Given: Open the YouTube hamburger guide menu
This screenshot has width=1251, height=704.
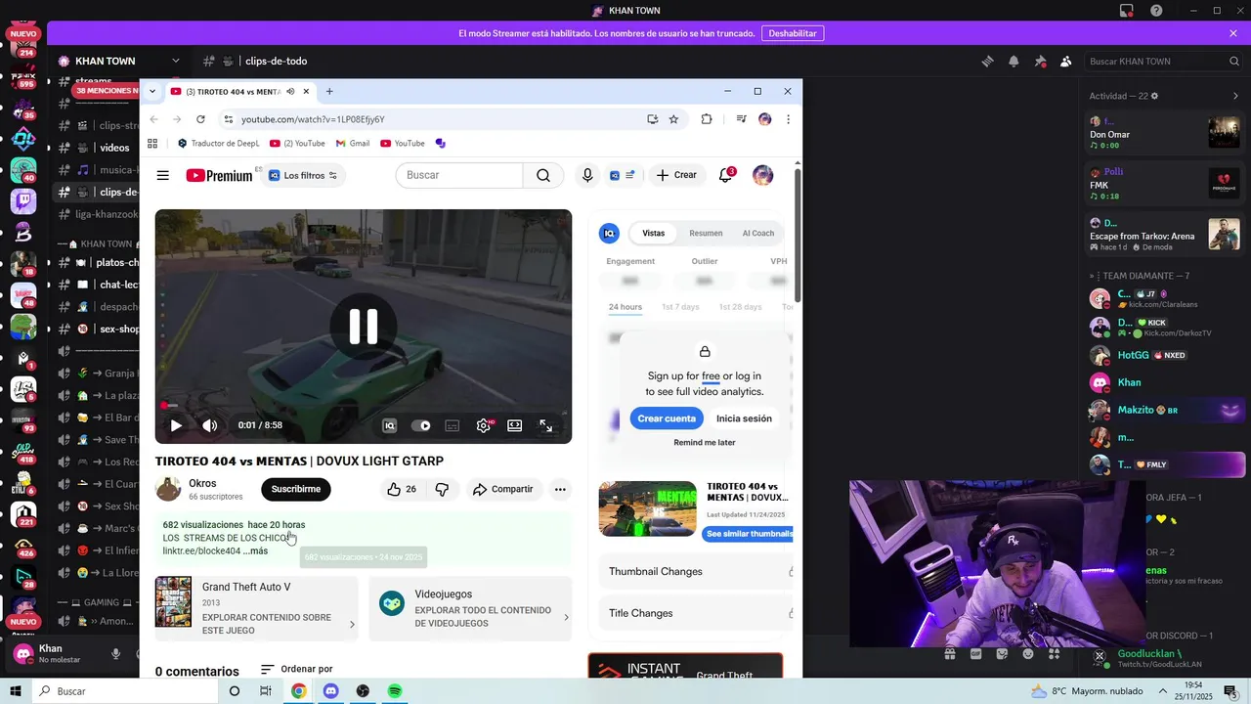Looking at the screenshot, I should [163, 175].
